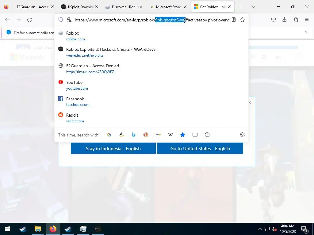List all tabs dropdown arrow
This screenshot has height=235, width=314.
click(253, 7)
